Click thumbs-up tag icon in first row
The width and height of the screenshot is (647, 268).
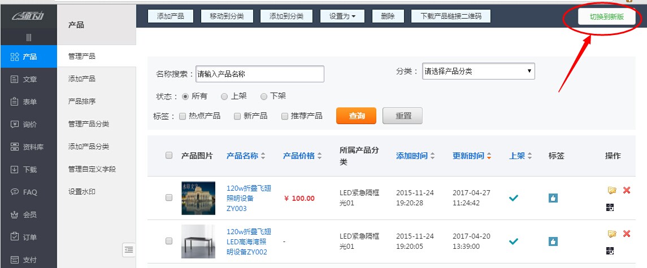pos(553,198)
